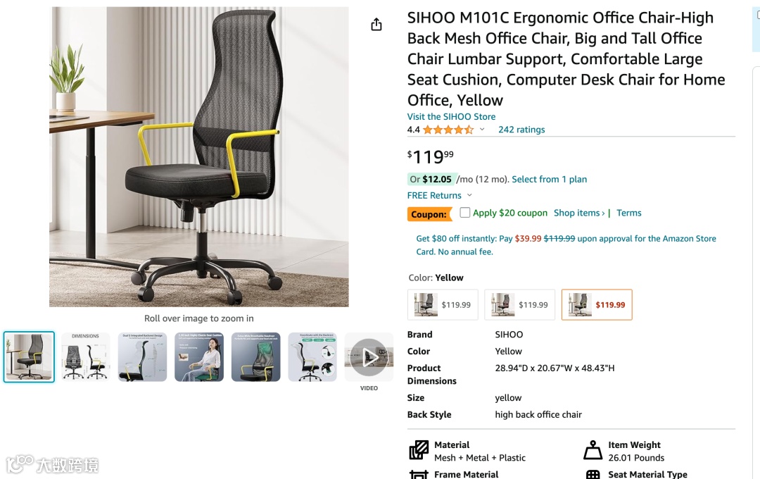Click the main chair product image
760x479 pixels.
(198, 157)
